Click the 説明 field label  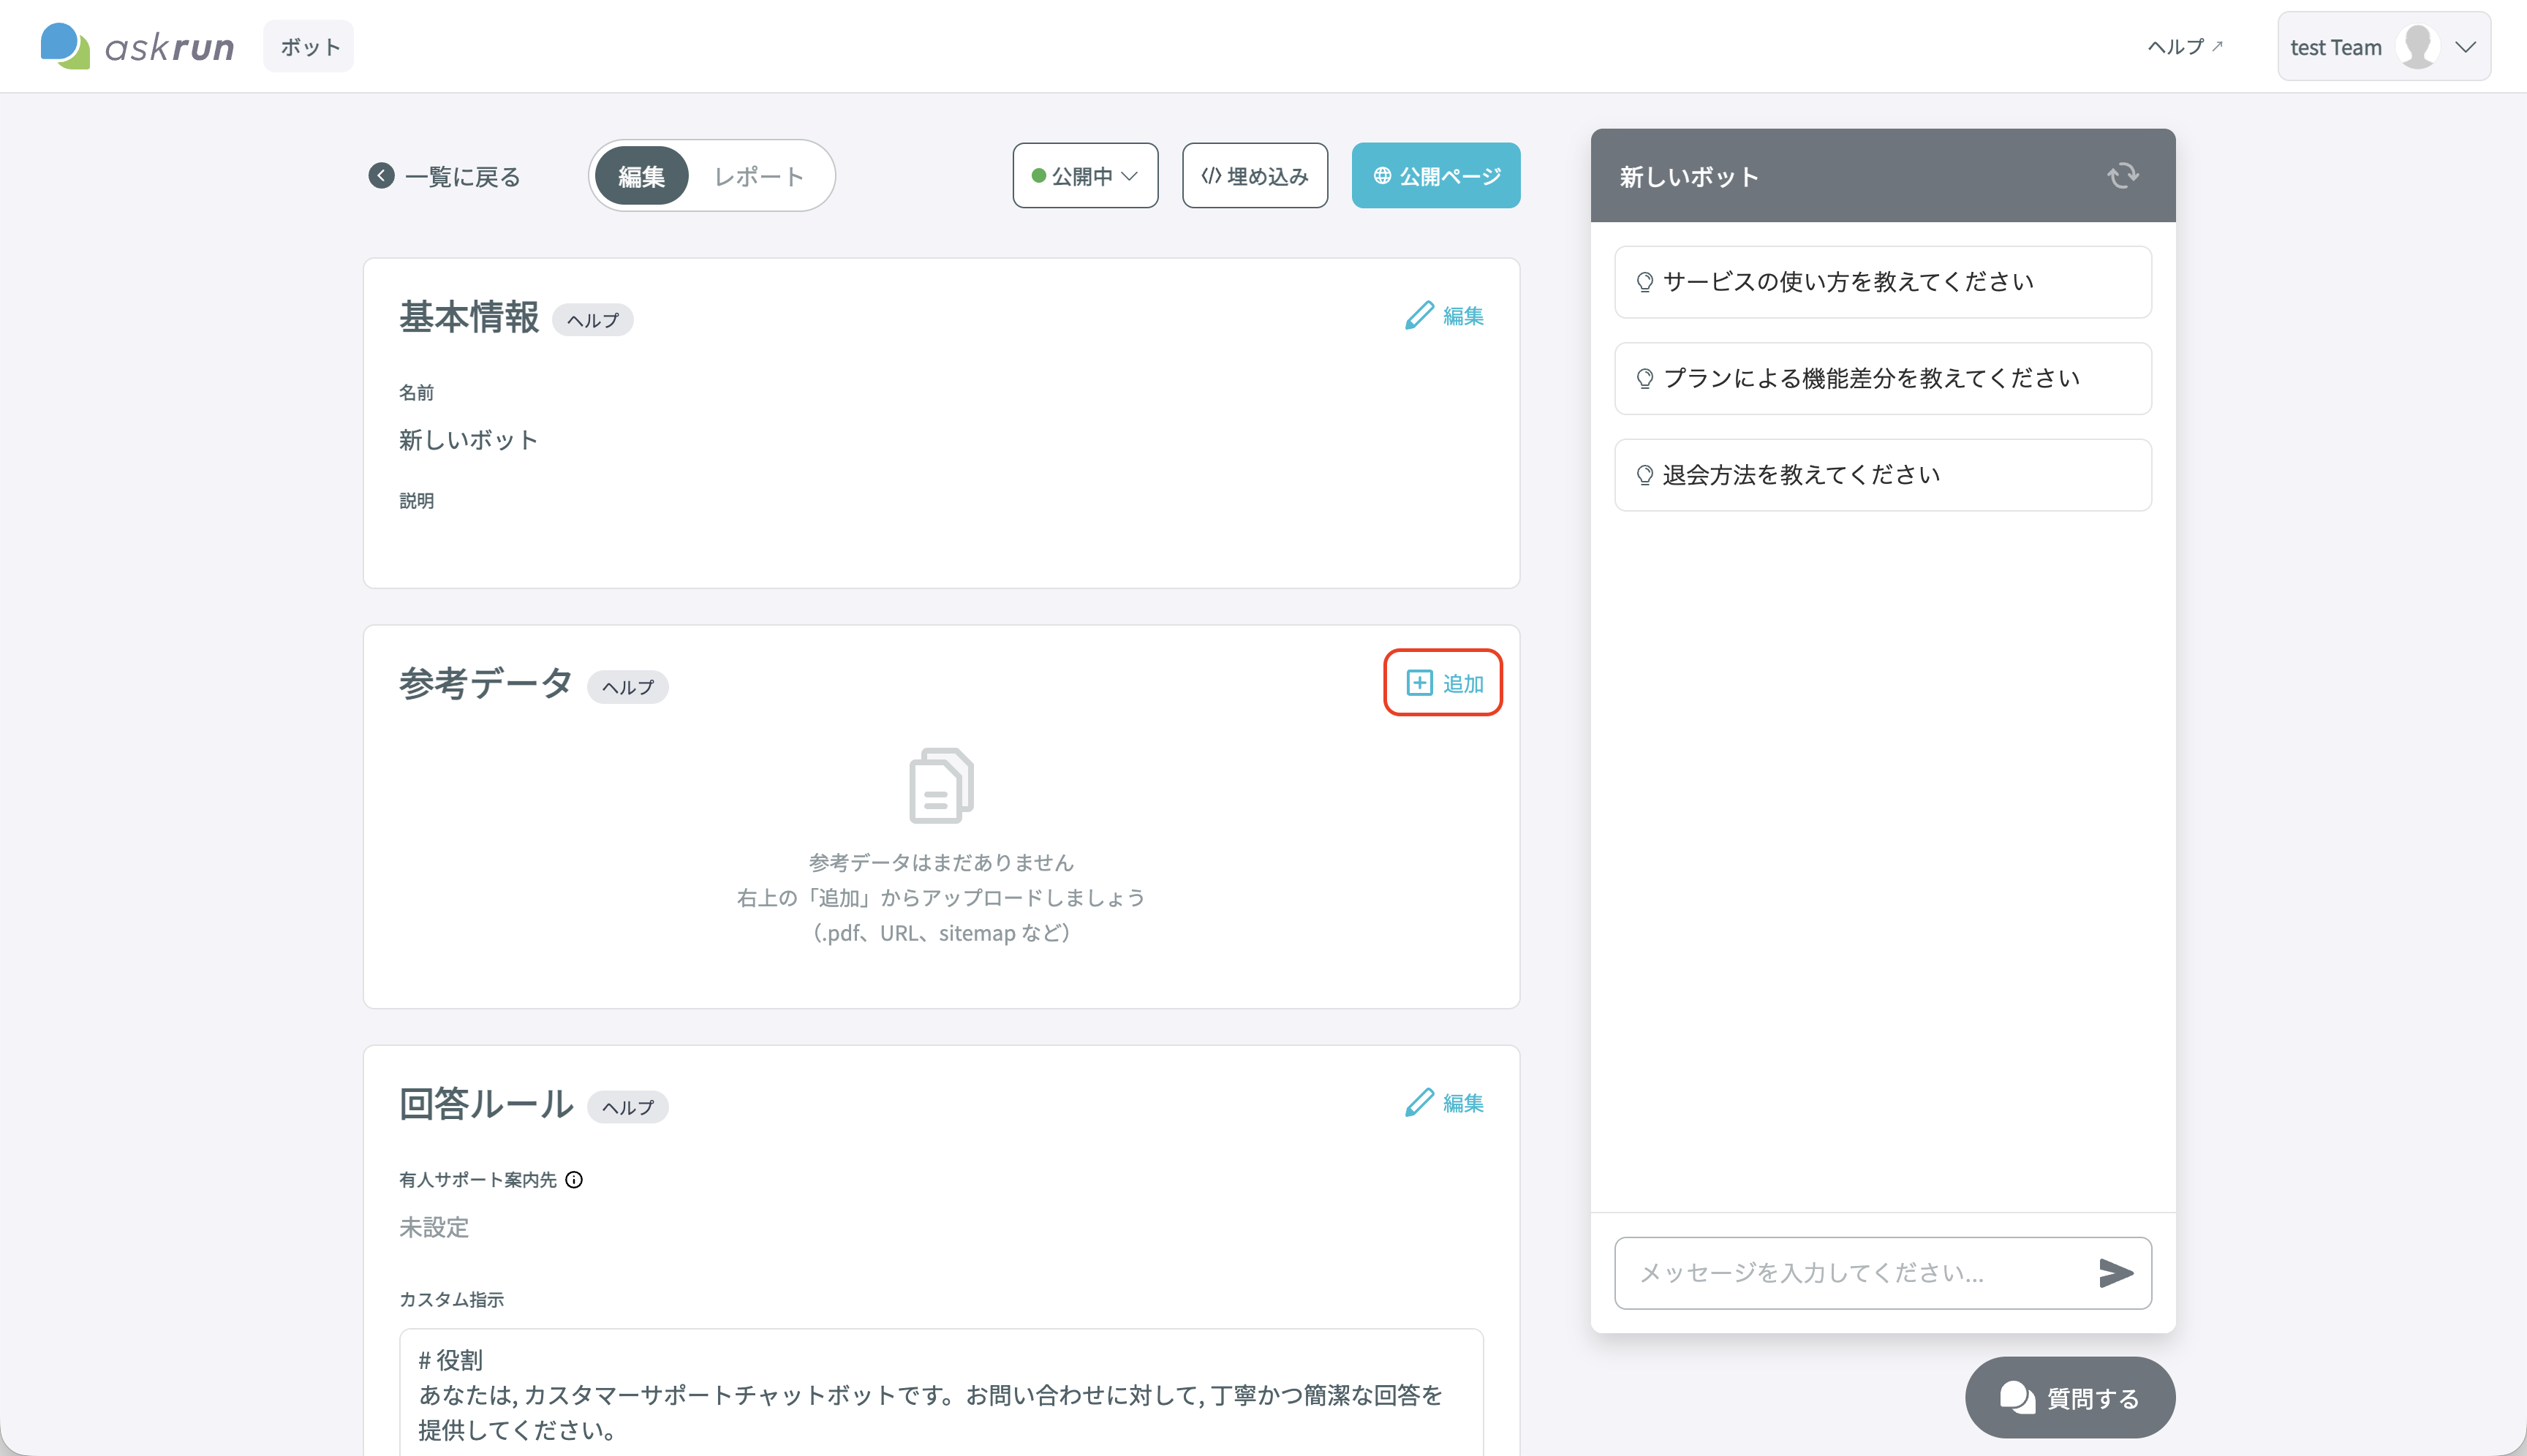416,501
